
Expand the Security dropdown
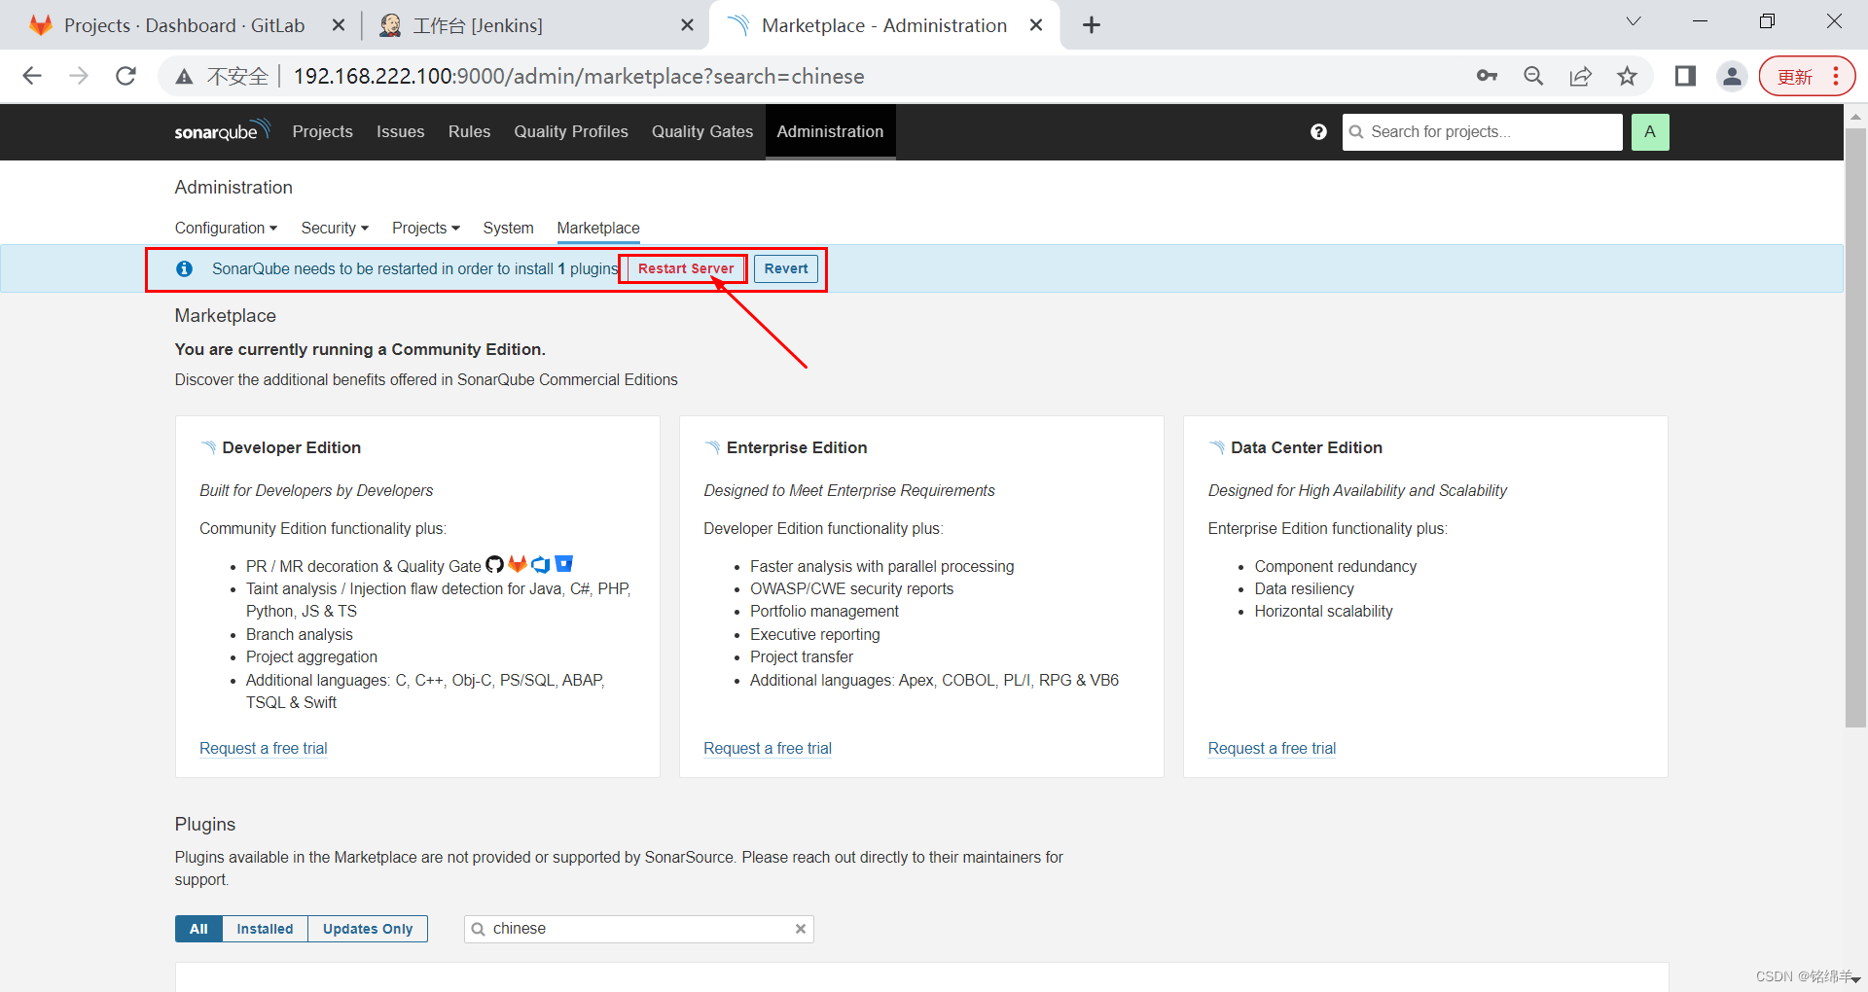point(335,228)
